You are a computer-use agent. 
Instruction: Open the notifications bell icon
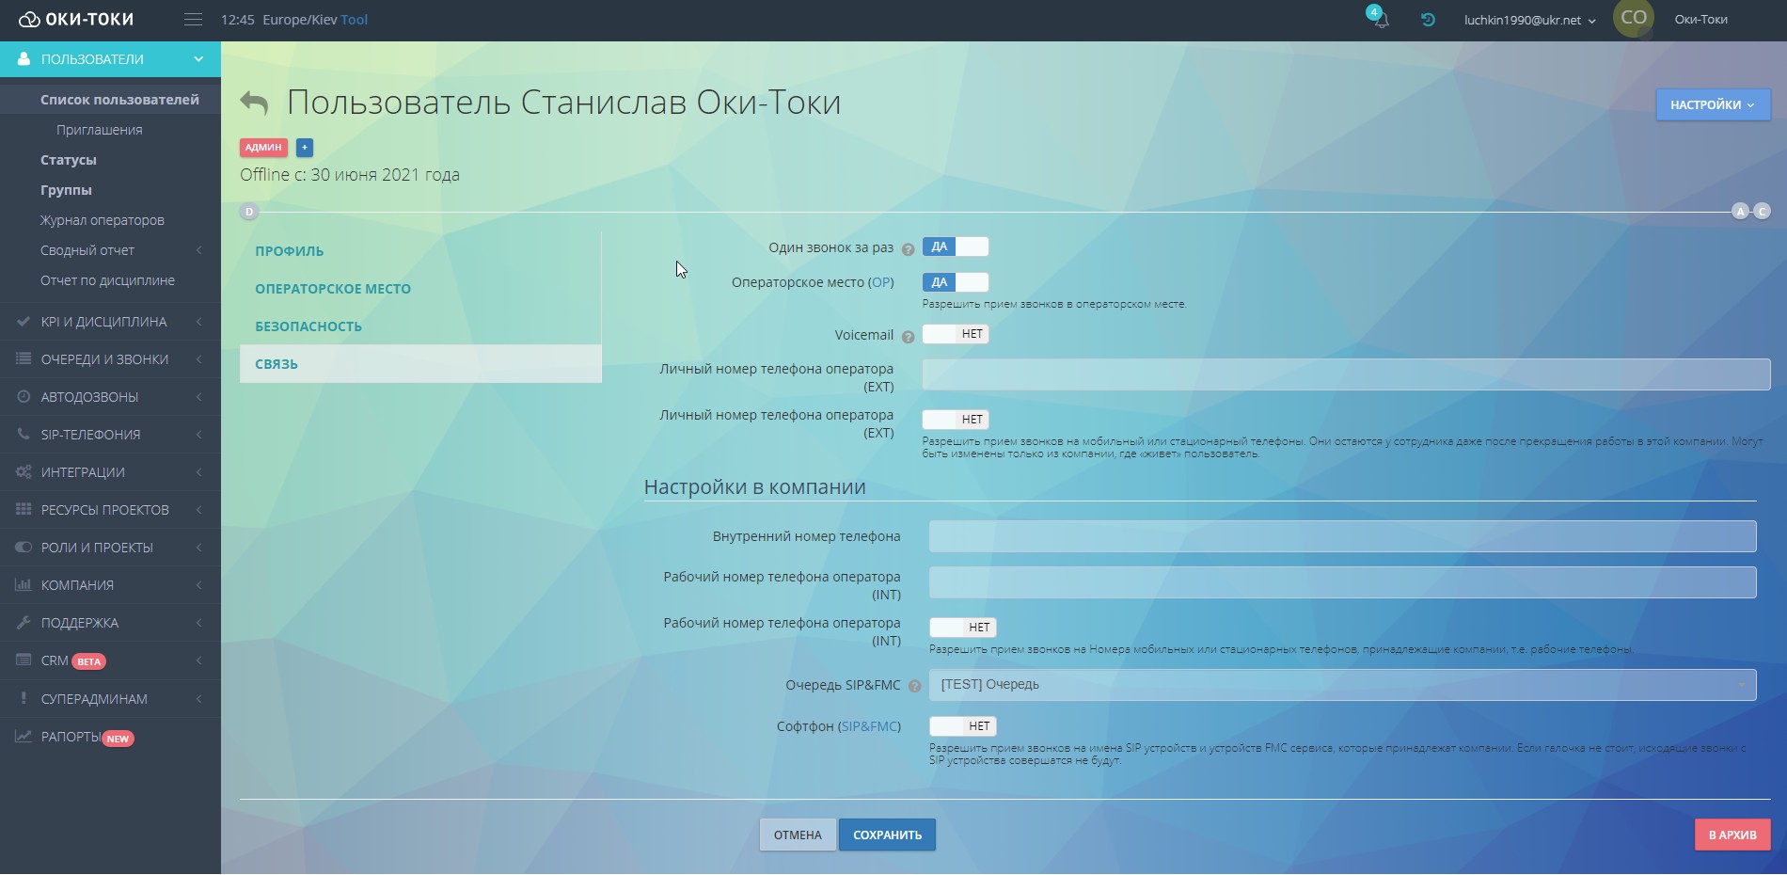[x=1381, y=20]
